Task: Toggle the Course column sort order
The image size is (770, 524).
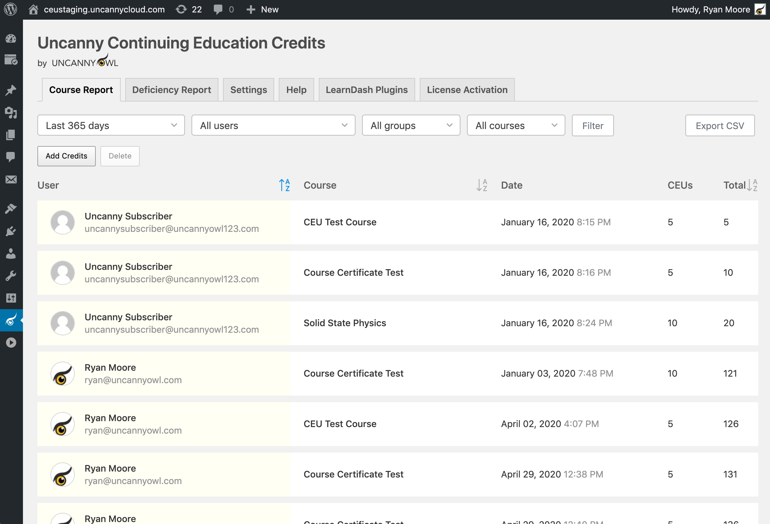Action: pyautogui.click(x=481, y=185)
